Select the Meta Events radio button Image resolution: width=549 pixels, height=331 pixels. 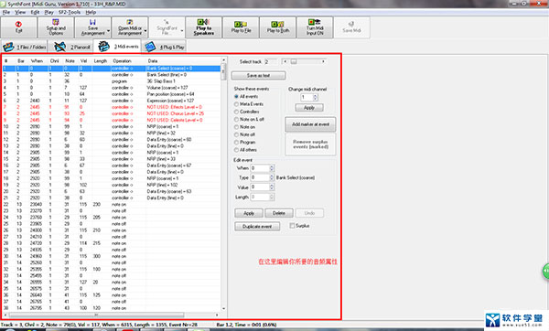[x=236, y=104]
